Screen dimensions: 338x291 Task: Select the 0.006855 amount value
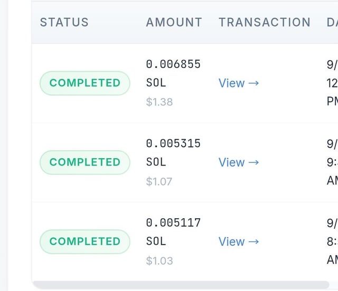[173, 64]
